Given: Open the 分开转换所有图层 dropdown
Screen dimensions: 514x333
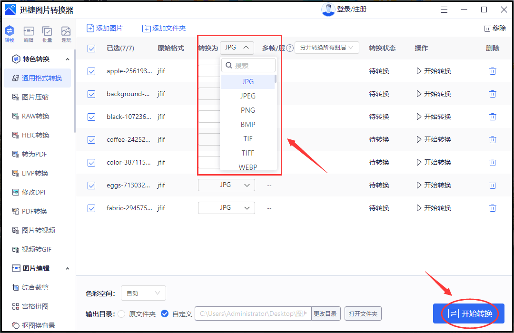Looking at the screenshot, I should (327, 48).
